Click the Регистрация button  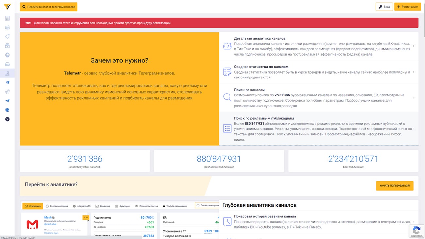pyautogui.click(x=407, y=7)
